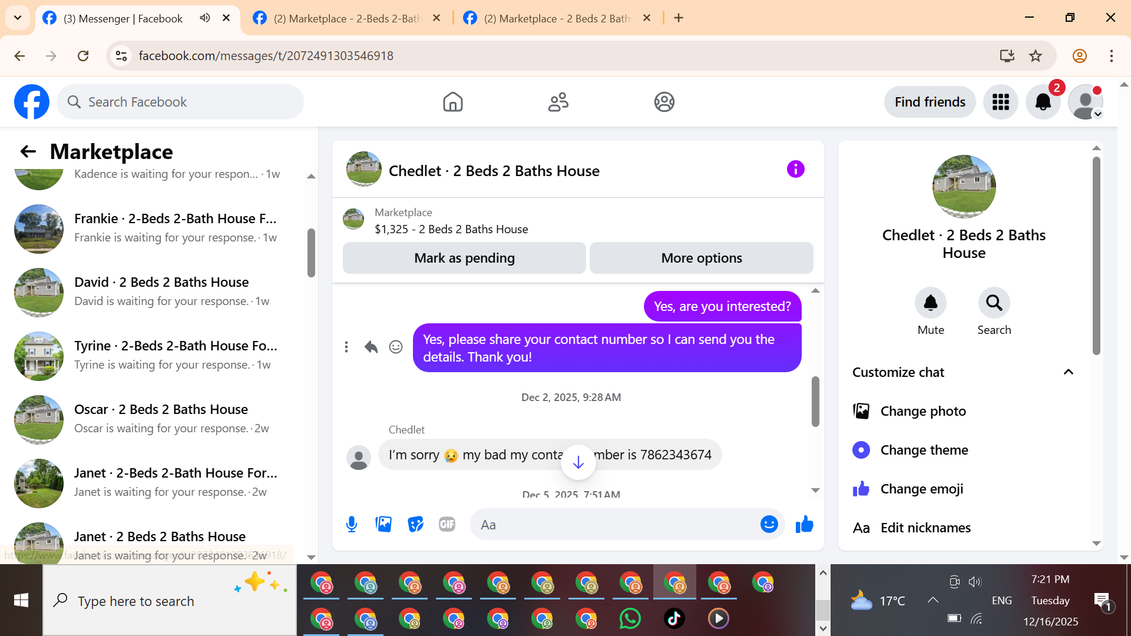Select Change emoji option

[x=964, y=489]
